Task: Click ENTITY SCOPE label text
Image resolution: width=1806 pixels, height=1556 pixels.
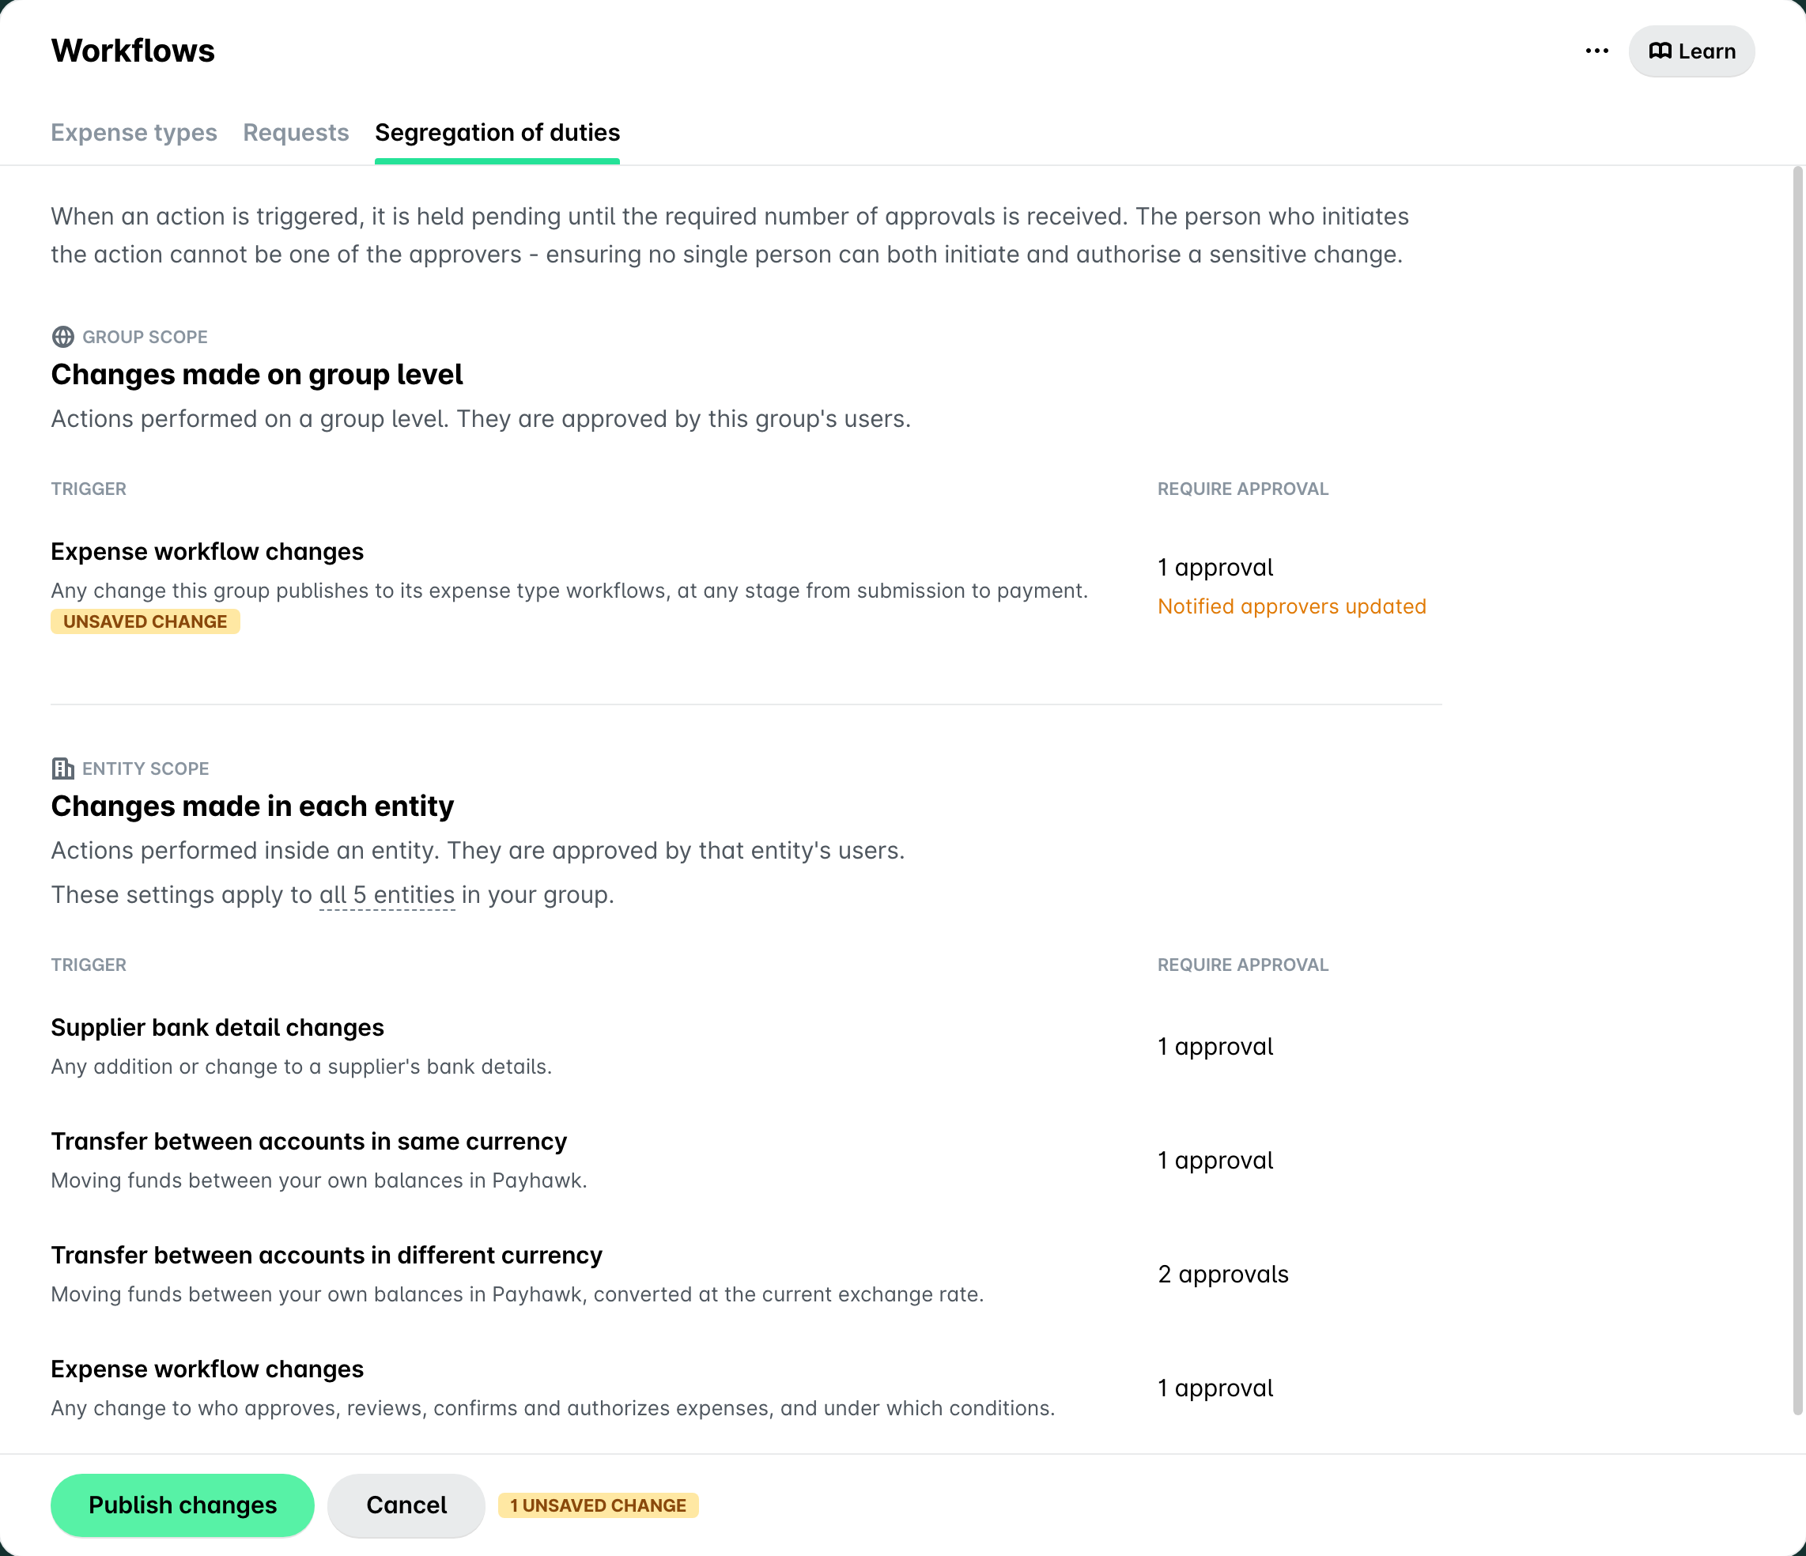Action: tap(145, 768)
